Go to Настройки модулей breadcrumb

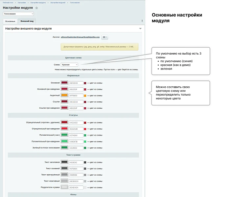(x=58, y=3)
